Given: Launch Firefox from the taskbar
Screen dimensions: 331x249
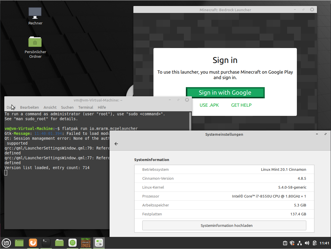Looking at the screenshot, I should click(33, 243).
